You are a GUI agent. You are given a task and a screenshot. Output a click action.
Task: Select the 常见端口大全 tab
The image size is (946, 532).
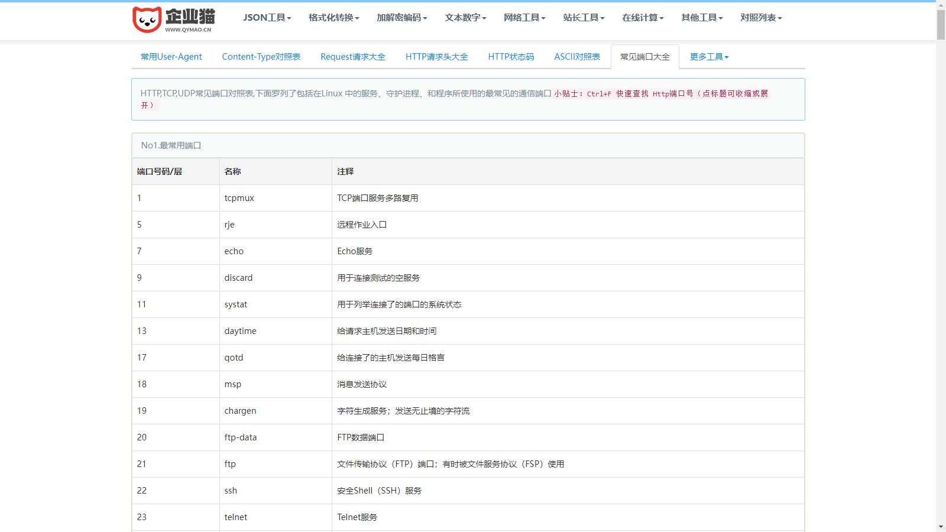point(644,57)
